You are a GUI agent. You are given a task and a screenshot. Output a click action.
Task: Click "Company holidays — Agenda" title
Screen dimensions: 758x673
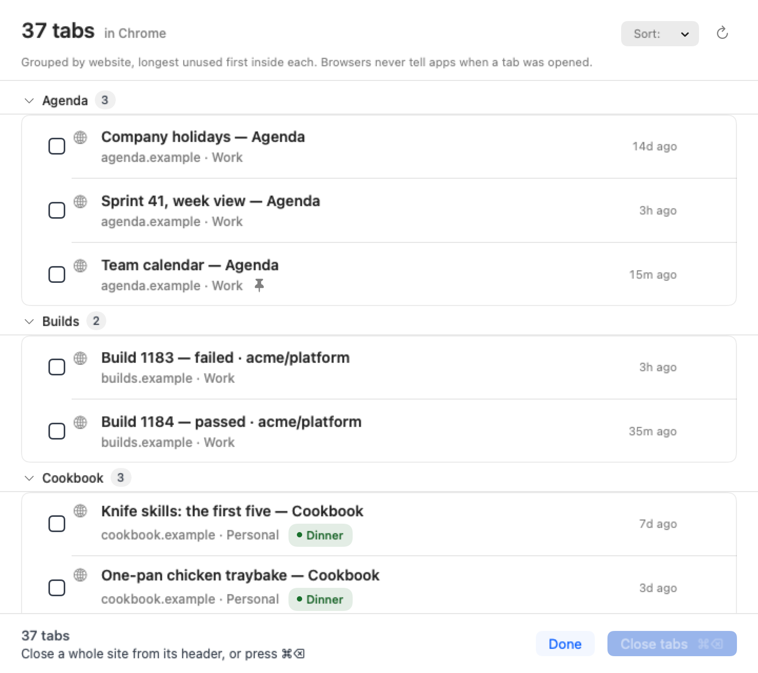tap(203, 137)
